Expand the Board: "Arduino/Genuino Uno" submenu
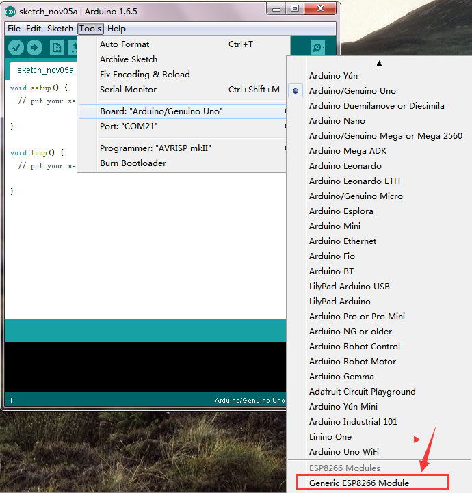 (x=183, y=111)
